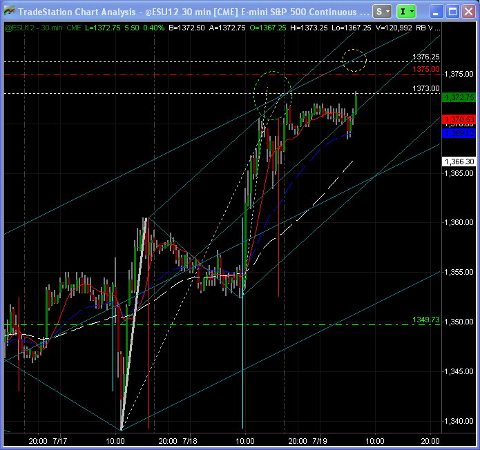Click the TradeStation chart icon in title bar
The width and height of the screenshot is (480, 450).
pos(9,11)
